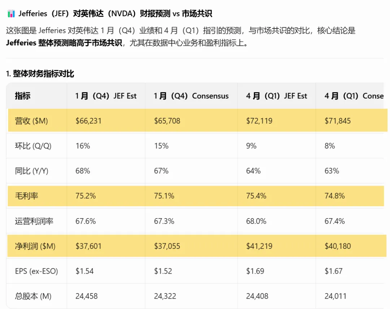Click the 64% Y/Y cell

(x=253, y=171)
